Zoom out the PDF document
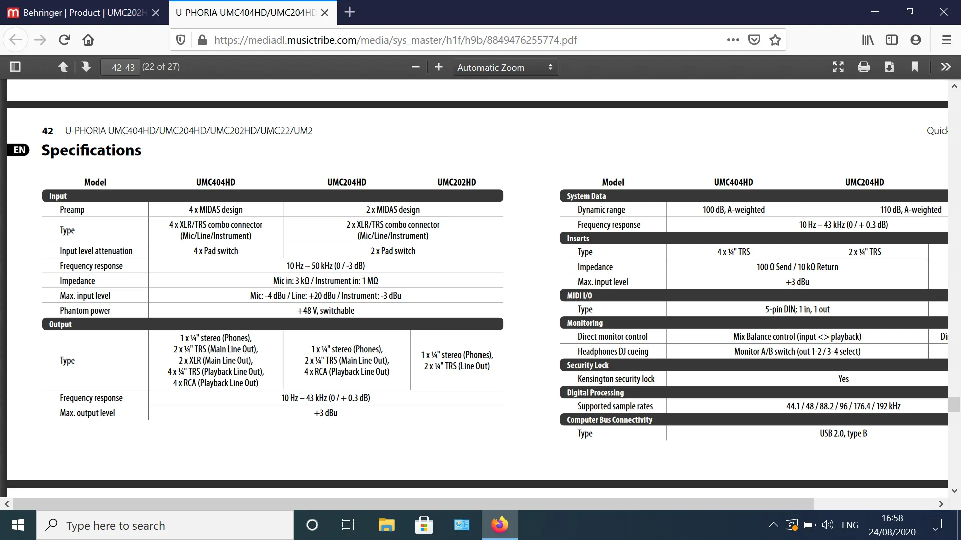Image resolution: width=961 pixels, height=540 pixels. pyautogui.click(x=415, y=67)
